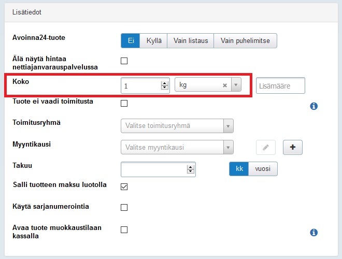Expand the Valitse toimitusryhmä dropdown
The width and height of the screenshot is (342, 259).
(x=228, y=126)
